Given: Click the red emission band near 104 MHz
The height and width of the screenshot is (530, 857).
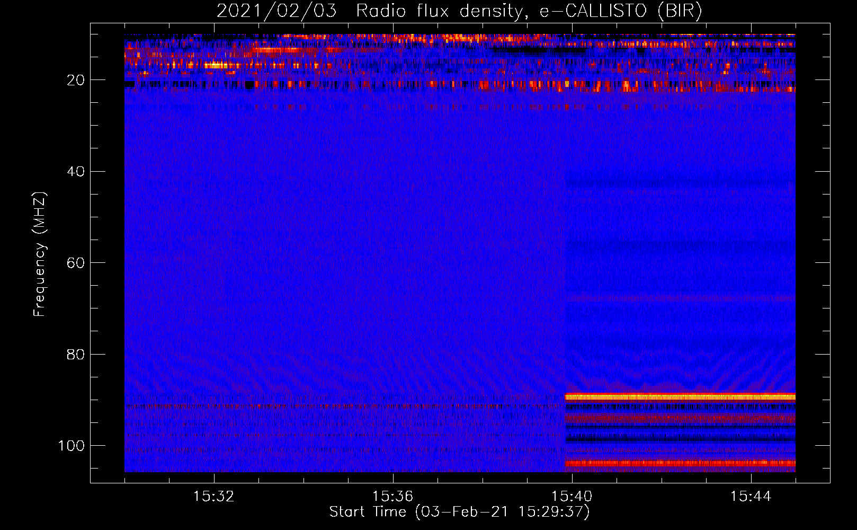Looking at the screenshot, I should 680,463.
